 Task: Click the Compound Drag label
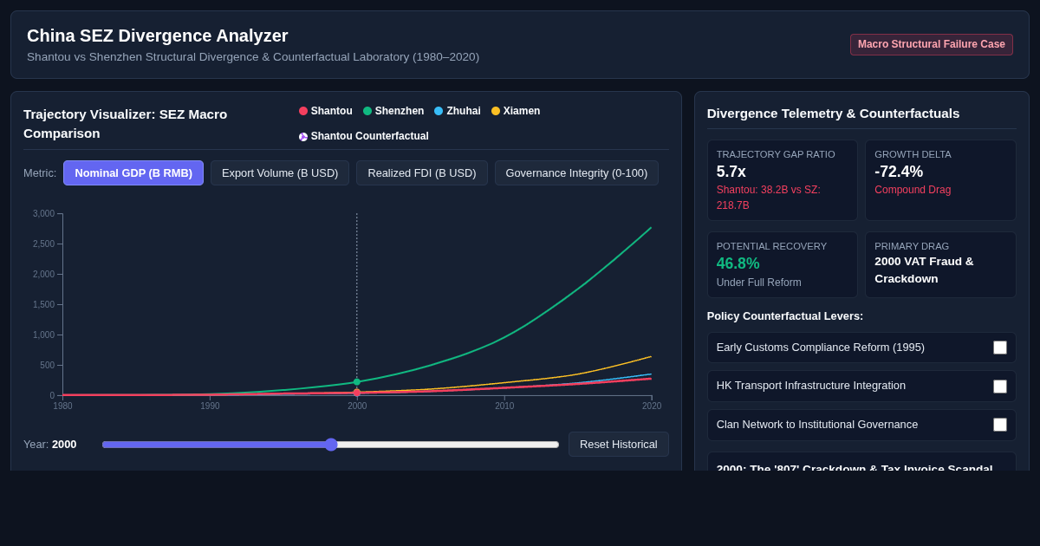[x=913, y=190]
